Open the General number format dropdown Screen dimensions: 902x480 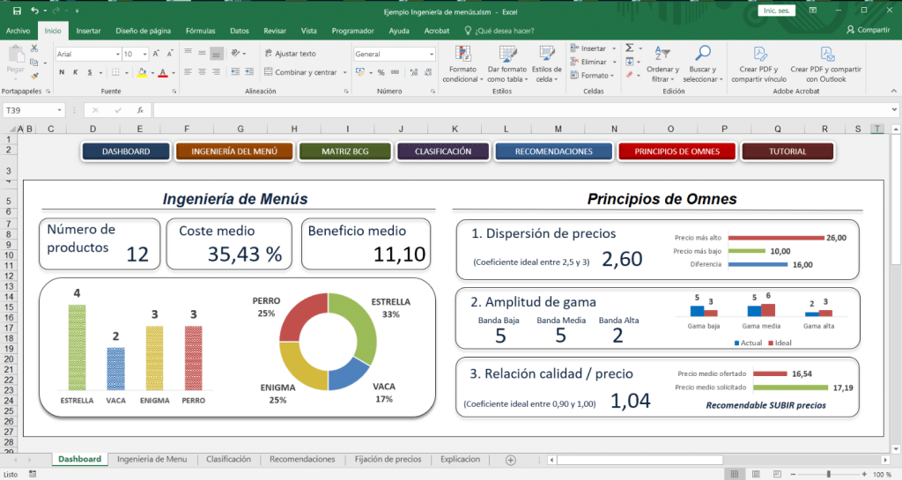432,54
